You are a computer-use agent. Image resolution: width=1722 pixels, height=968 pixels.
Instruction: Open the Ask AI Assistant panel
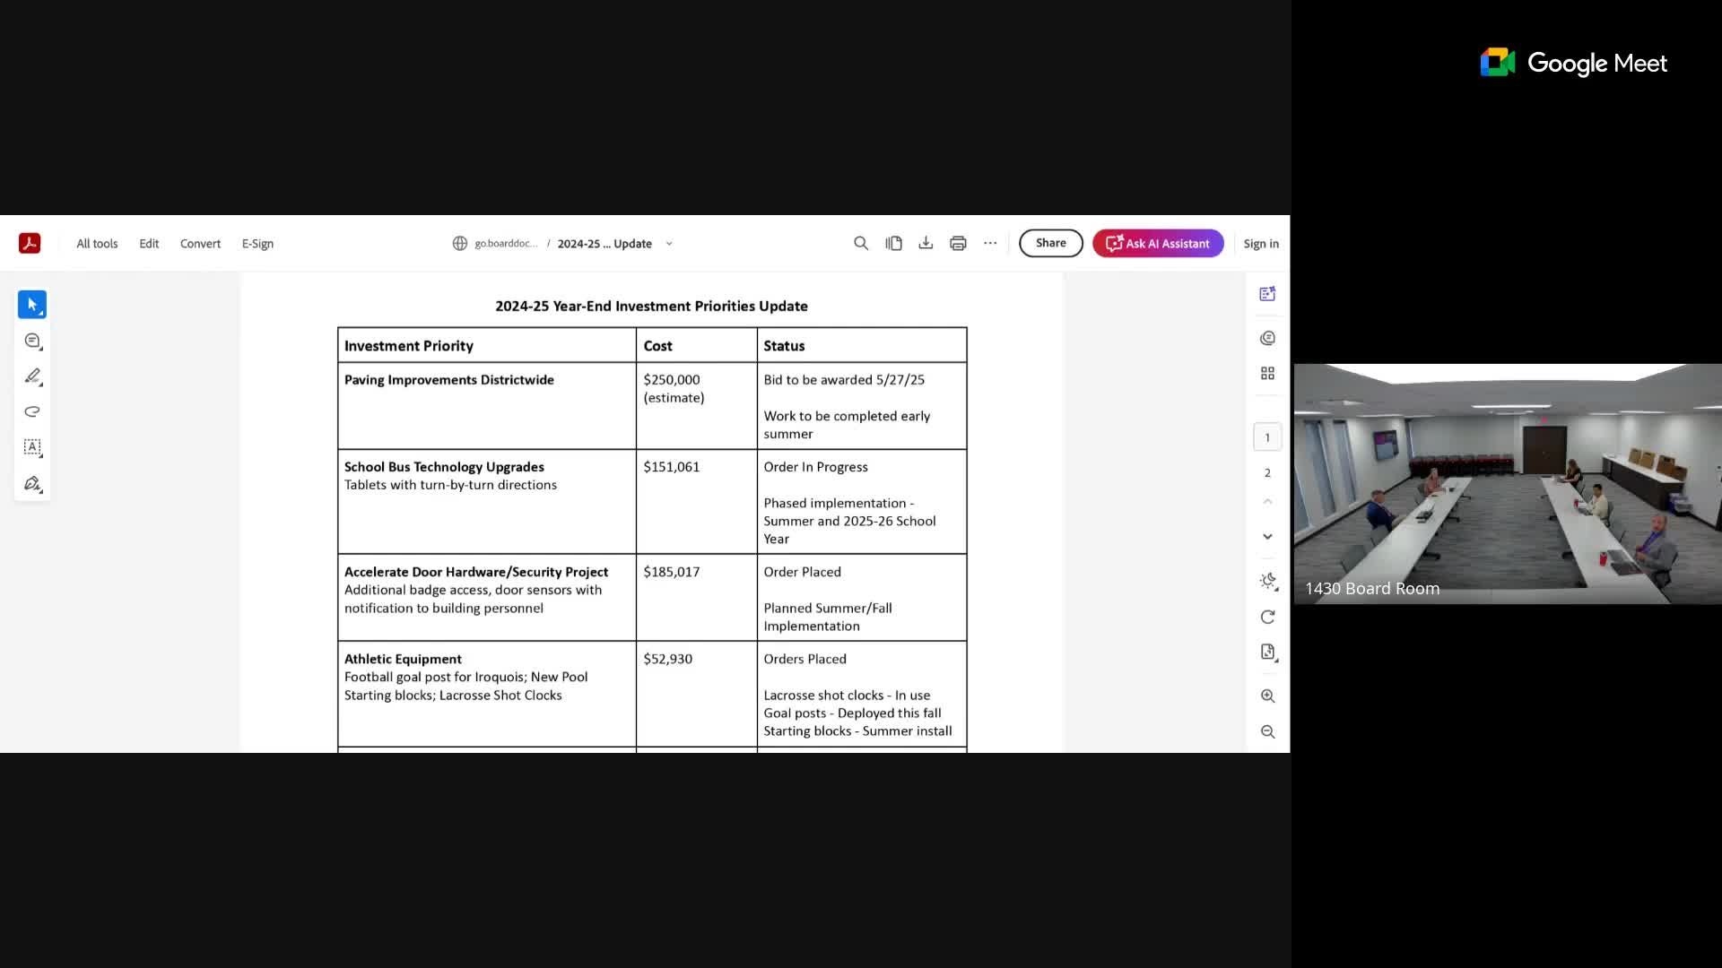coord(1157,243)
